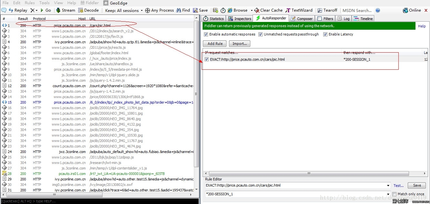Click the rules list horizontal scrollbar
The image size is (430, 204).
coord(309,173)
